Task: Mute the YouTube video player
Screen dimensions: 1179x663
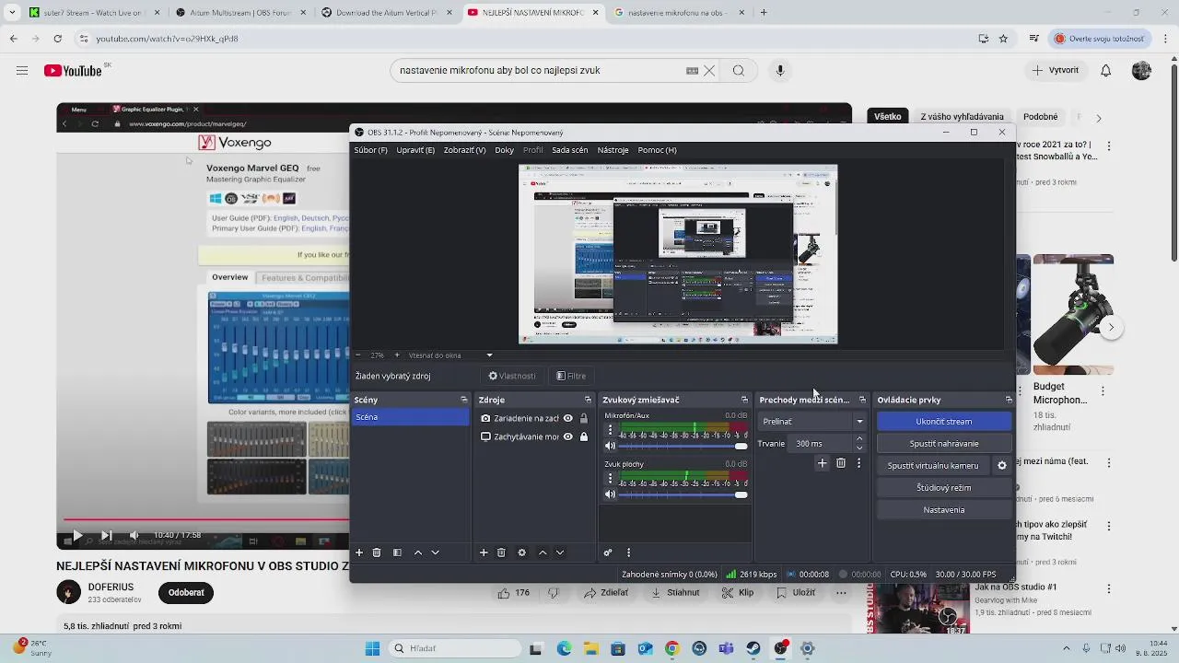Action: (x=134, y=535)
